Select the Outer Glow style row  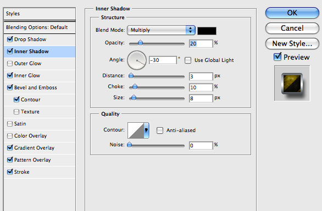[40, 64]
